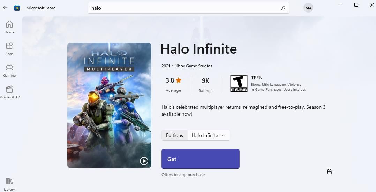This screenshot has width=376, height=192.
Task: Click the Editions label
Action: coord(174,135)
